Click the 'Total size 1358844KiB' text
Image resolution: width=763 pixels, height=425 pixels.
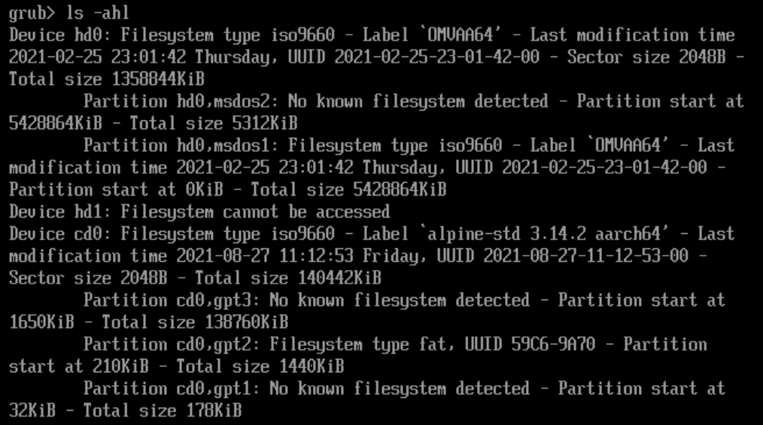(107, 79)
